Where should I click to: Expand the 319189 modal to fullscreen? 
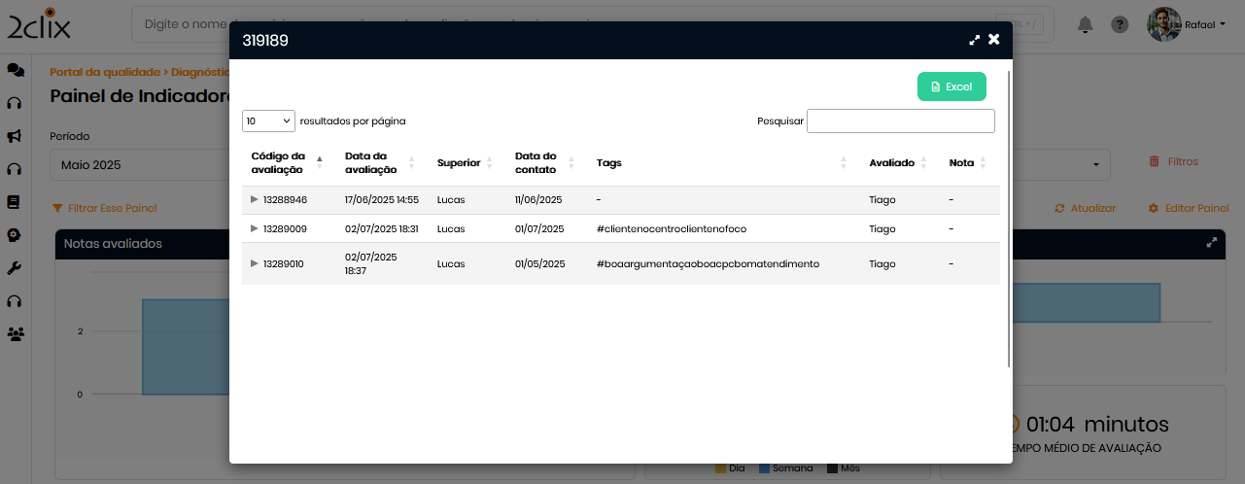click(975, 40)
